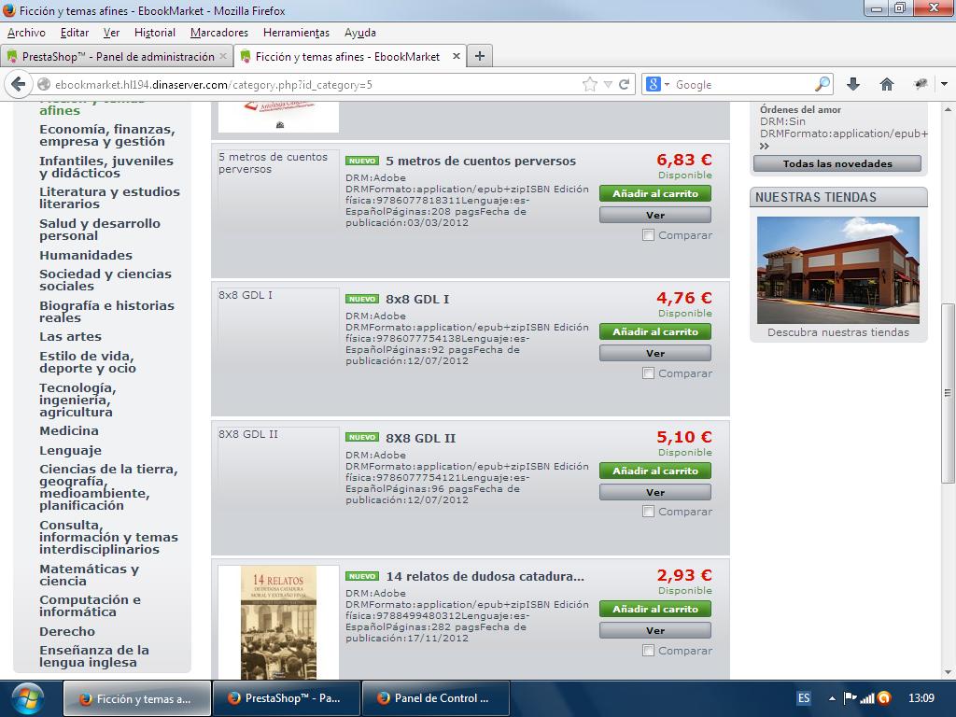Open the Archivo menu

26,33
